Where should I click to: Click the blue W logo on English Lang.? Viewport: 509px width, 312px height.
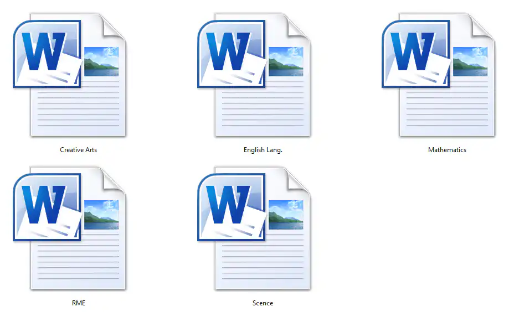[x=228, y=53]
